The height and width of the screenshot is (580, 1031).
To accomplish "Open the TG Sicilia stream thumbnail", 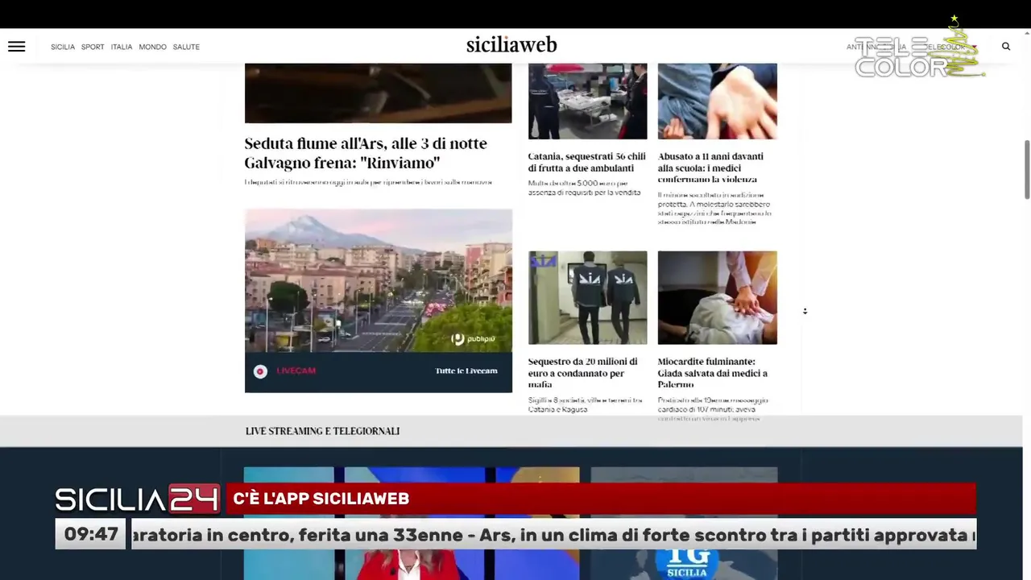I will (x=684, y=524).
